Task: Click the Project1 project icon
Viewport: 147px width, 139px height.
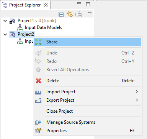Action: 13,21
